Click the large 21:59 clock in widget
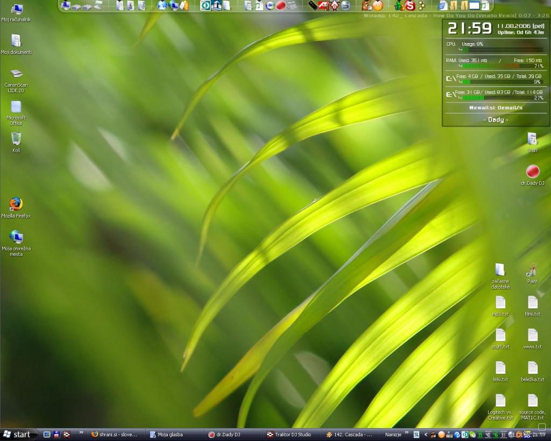This screenshot has width=551, height=441. click(x=469, y=28)
